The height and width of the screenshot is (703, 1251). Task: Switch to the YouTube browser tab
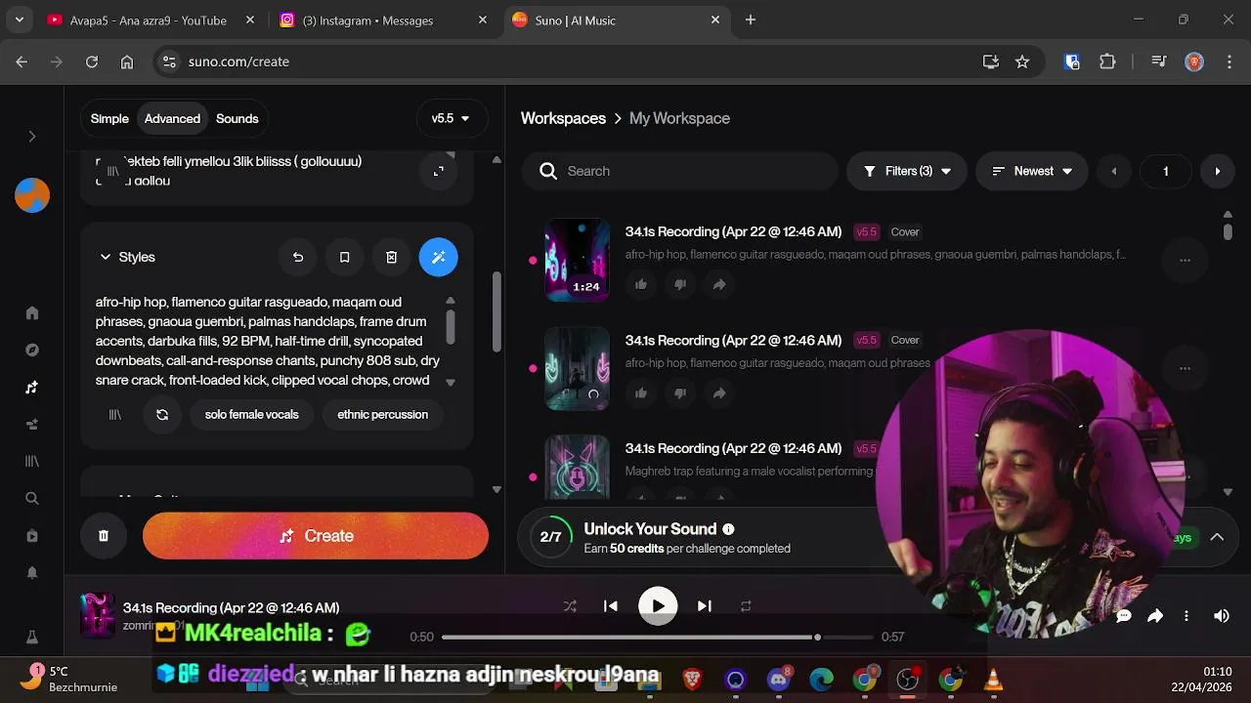pos(150,20)
